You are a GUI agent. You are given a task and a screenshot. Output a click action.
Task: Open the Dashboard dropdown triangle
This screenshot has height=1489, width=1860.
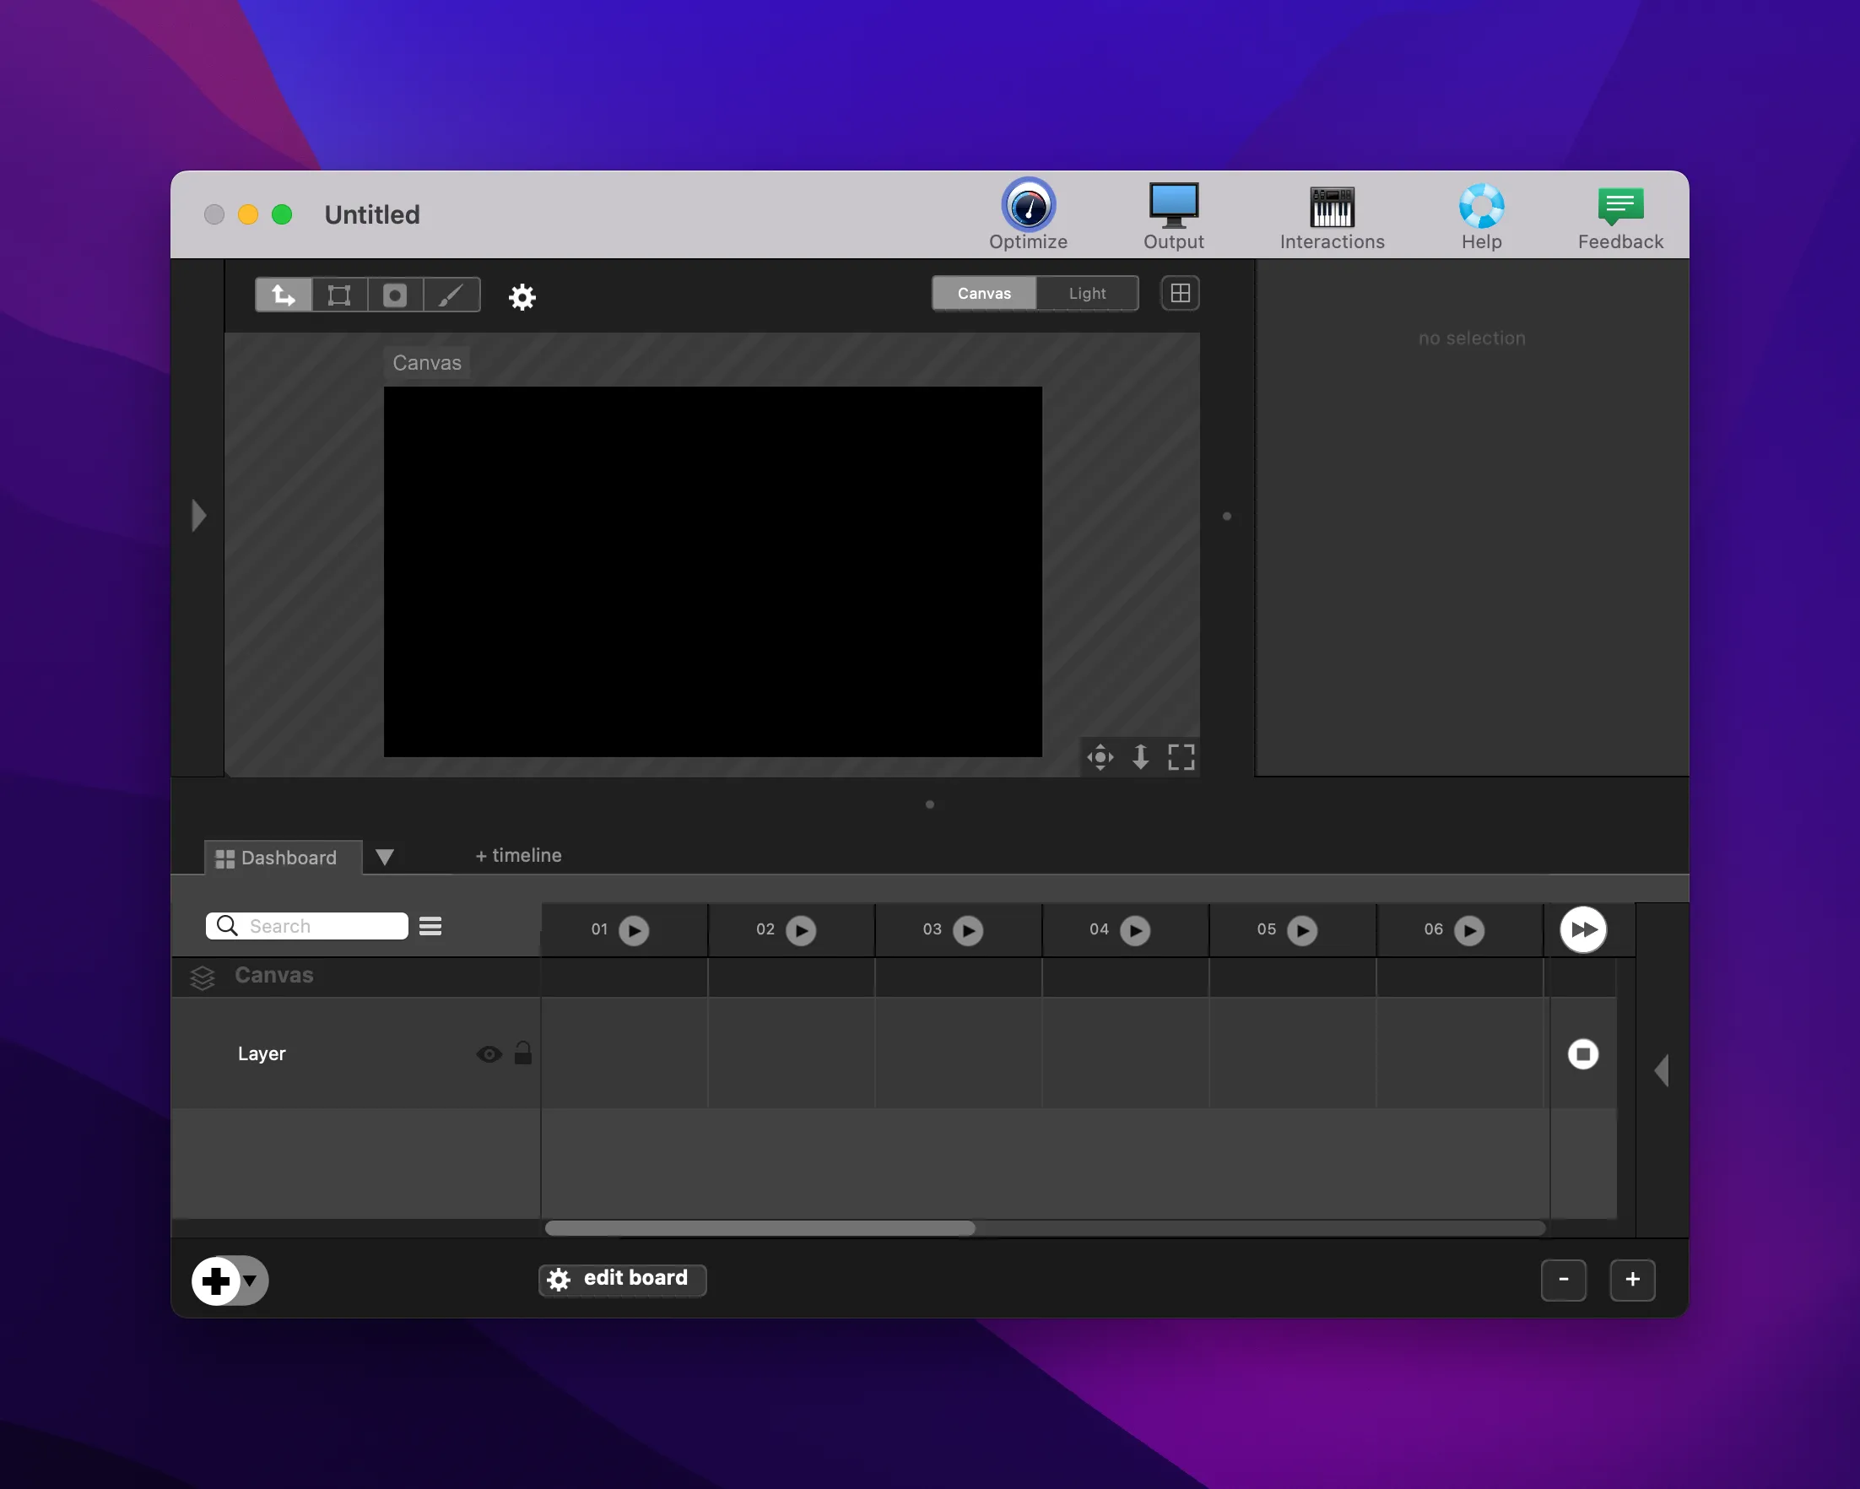click(x=385, y=857)
